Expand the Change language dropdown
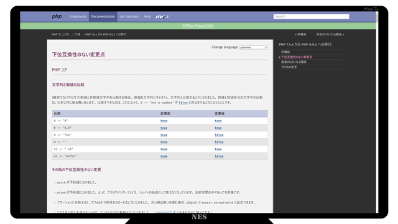 tap(253, 47)
